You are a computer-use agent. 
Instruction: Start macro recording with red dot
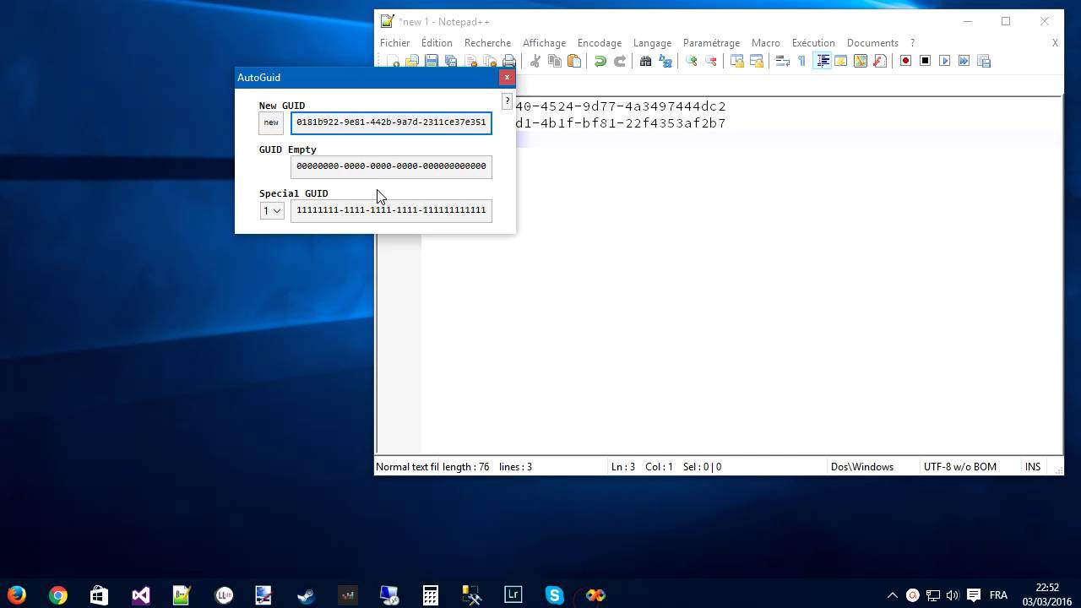[905, 61]
